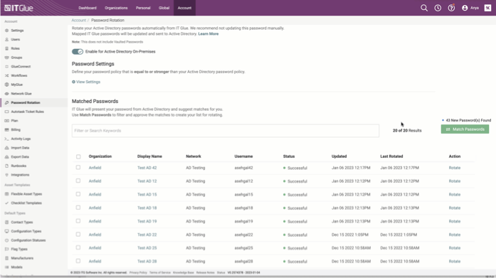Check the select-all checkbox in table header
This screenshot has height=278, width=496.
point(78,156)
